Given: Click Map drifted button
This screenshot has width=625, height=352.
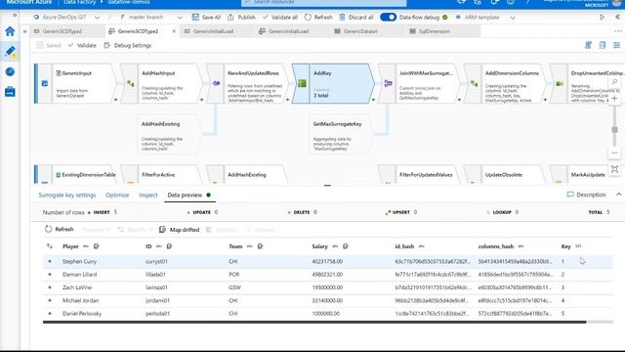Looking at the screenshot, I should [180, 230].
